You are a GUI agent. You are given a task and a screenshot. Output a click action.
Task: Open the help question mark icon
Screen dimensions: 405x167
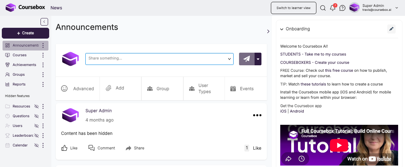[342, 8]
